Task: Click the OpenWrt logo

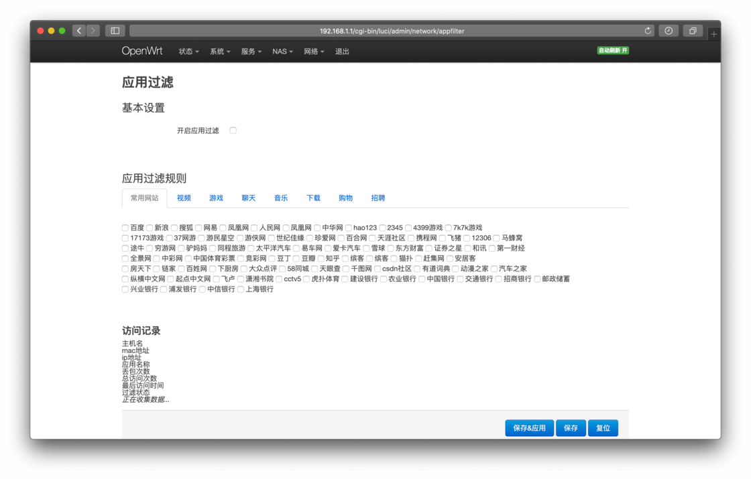Action: point(142,51)
